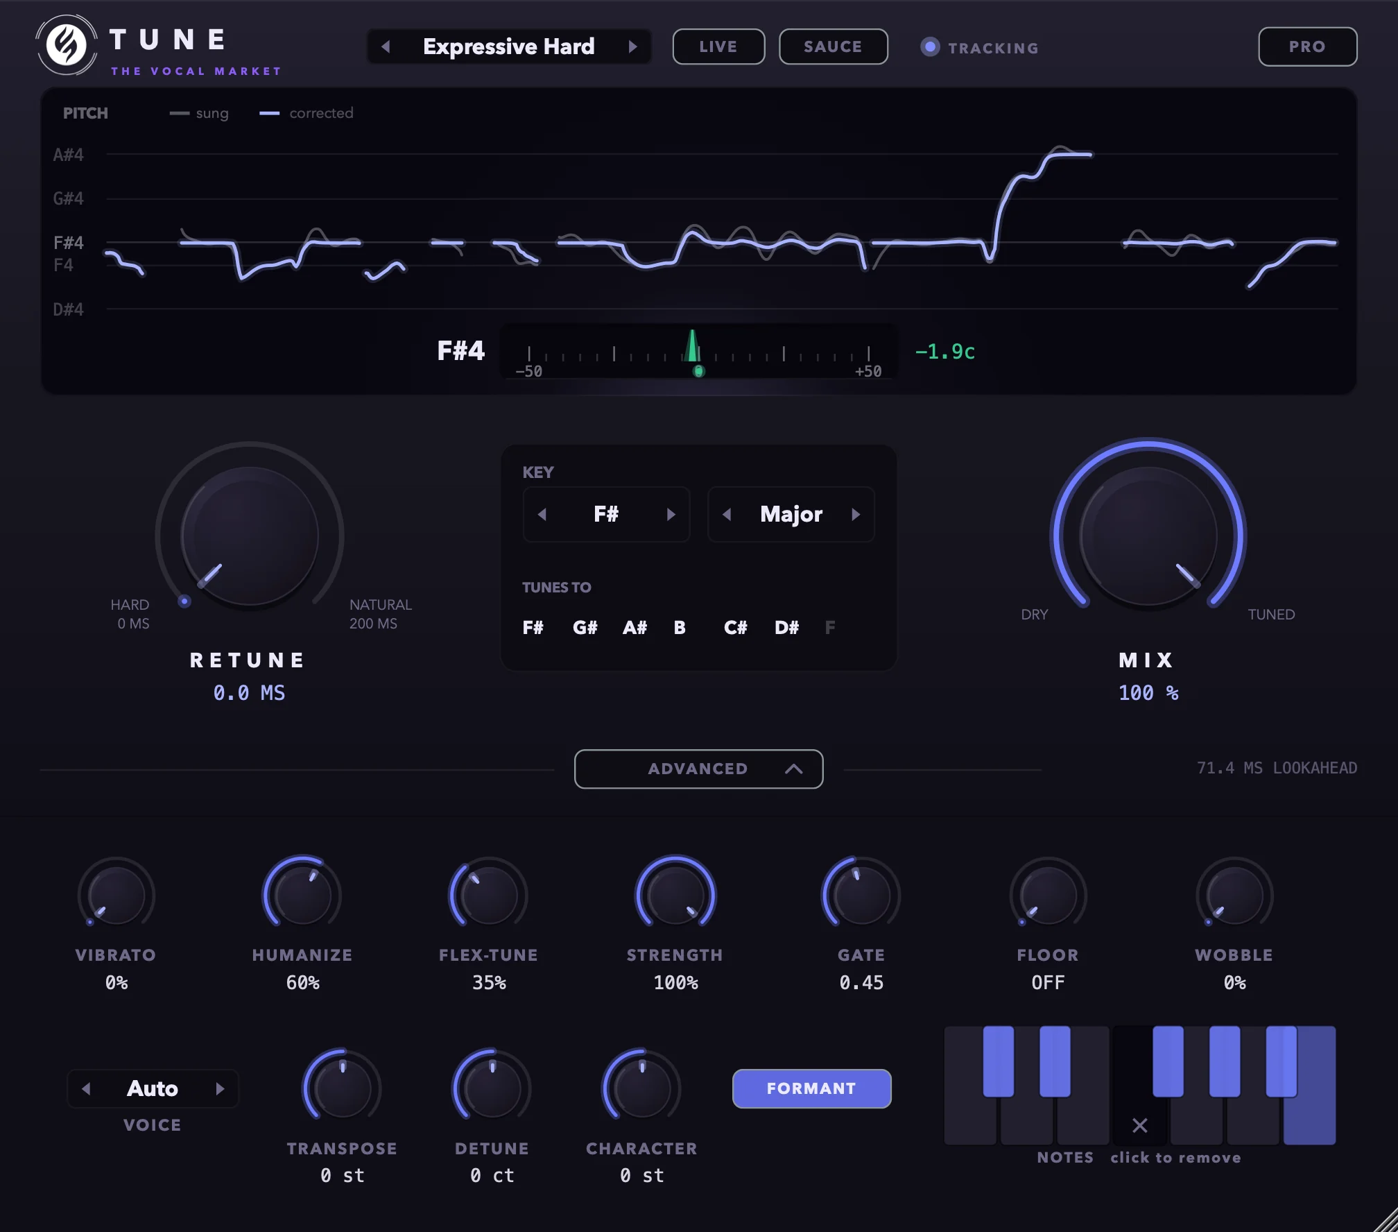Select next scale after Major
The image size is (1398, 1232).
[x=856, y=514]
